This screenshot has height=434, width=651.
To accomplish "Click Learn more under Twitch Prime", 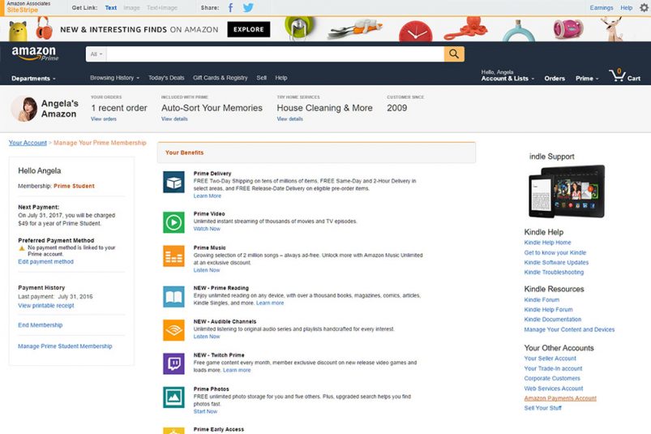I will point(237,370).
